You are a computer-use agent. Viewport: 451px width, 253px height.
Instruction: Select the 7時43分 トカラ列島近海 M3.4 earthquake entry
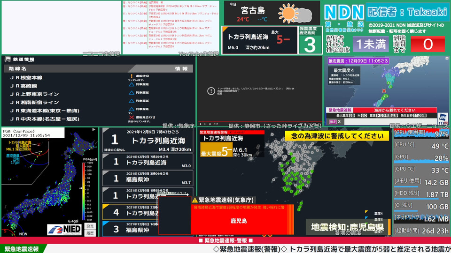[x=148, y=140]
